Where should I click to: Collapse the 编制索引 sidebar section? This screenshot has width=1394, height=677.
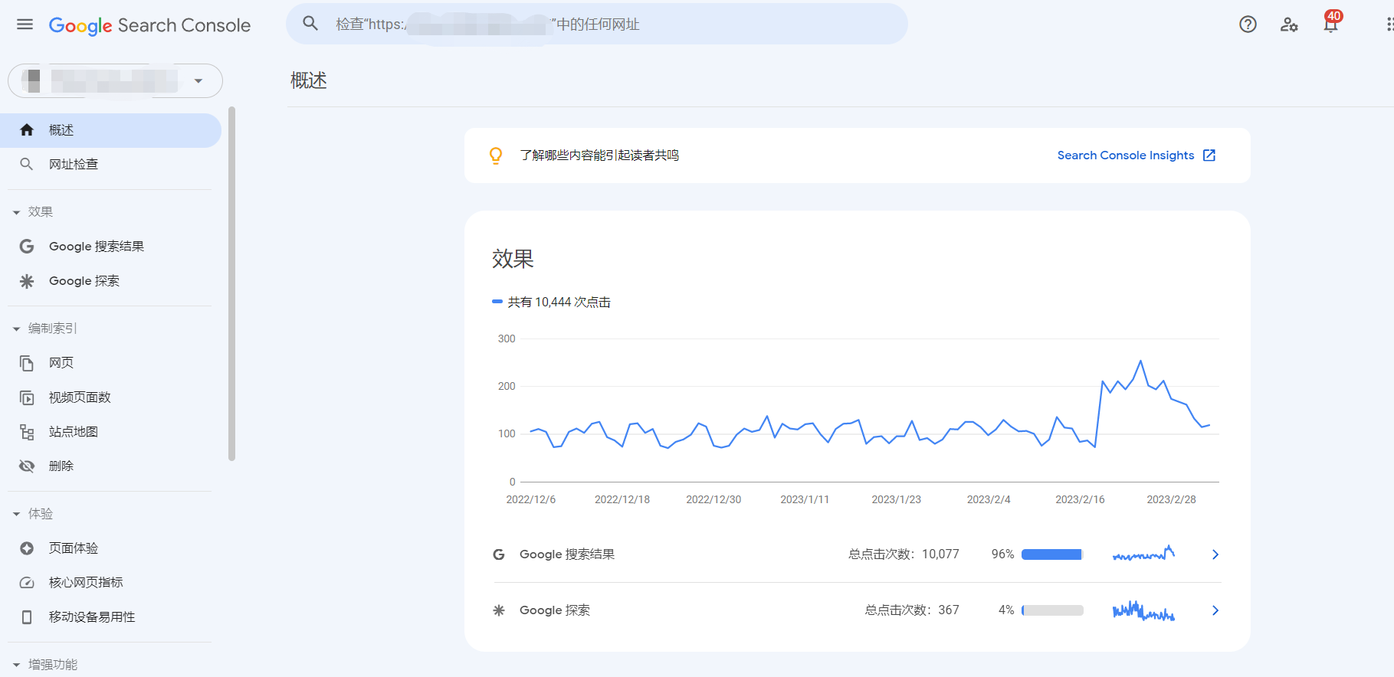tap(16, 329)
